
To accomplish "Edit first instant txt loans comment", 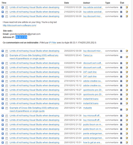I will click(x=127, y=99).
